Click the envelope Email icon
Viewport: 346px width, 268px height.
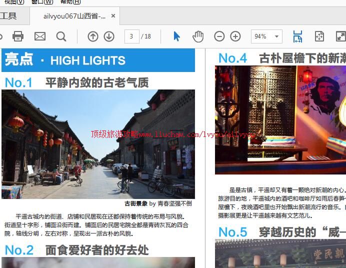coord(40,36)
